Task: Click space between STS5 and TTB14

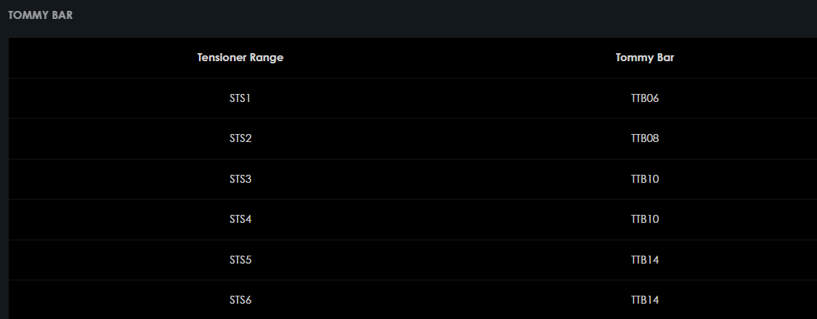Action: (x=437, y=260)
